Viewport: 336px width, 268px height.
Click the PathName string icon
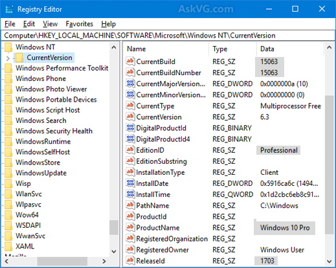[130, 205]
